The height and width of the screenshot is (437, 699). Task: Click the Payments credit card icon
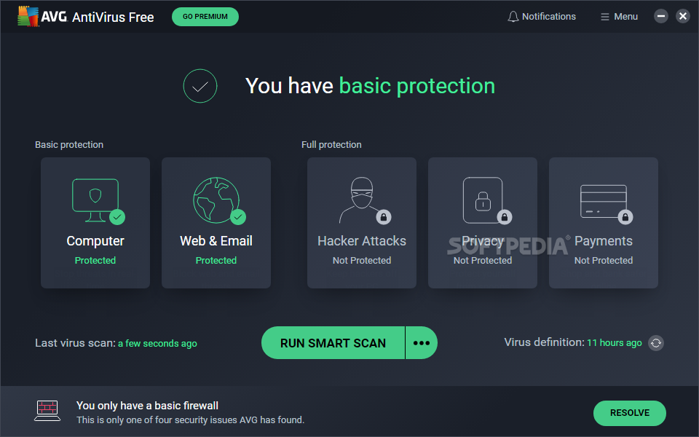603,201
